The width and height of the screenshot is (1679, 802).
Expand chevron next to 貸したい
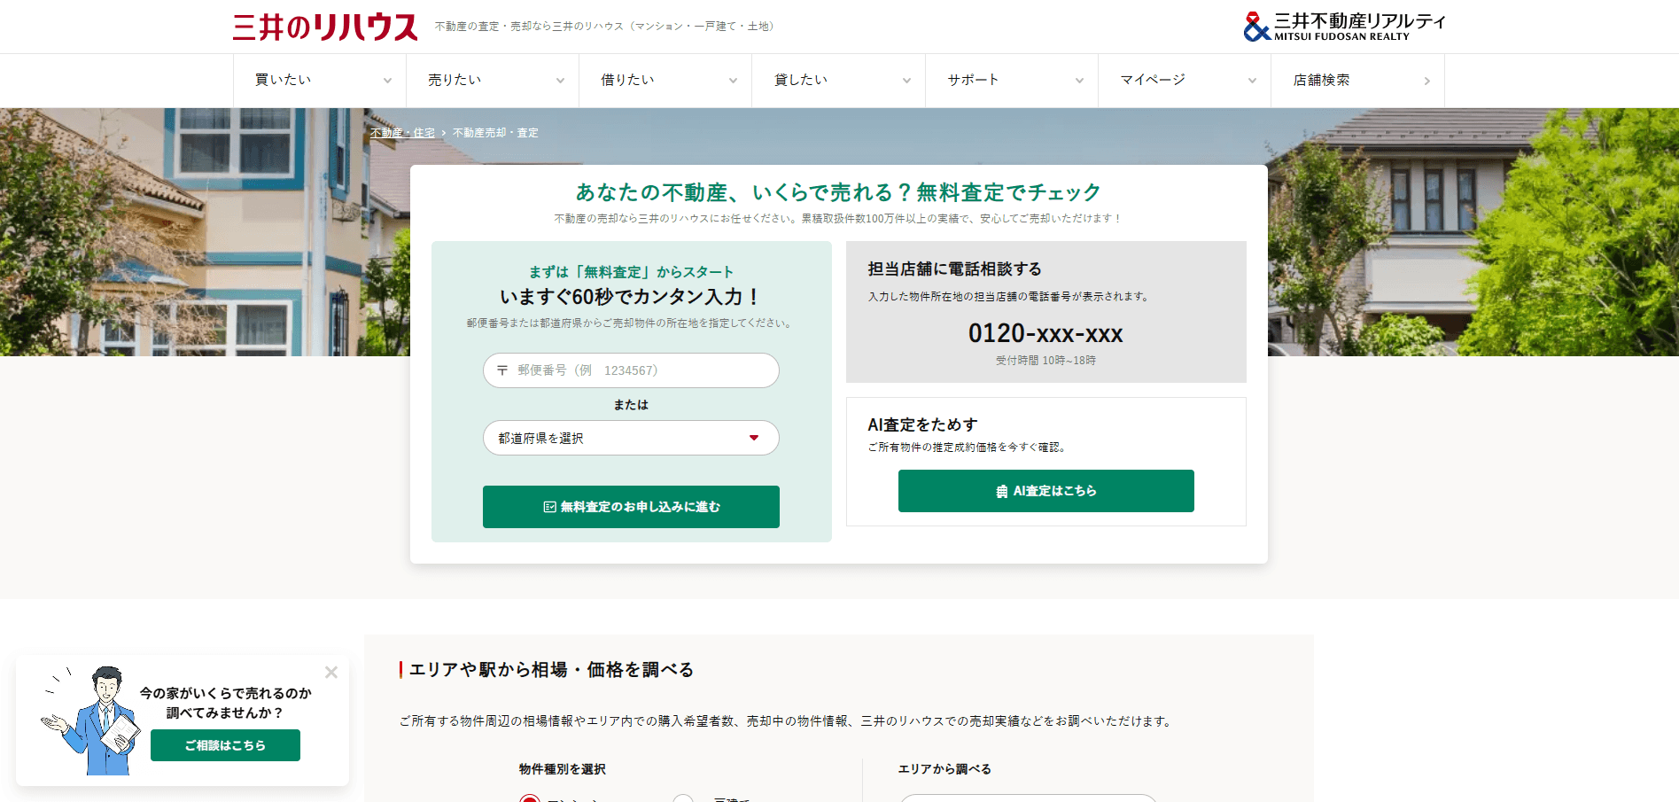pyautogui.click(x=906, y=81)
